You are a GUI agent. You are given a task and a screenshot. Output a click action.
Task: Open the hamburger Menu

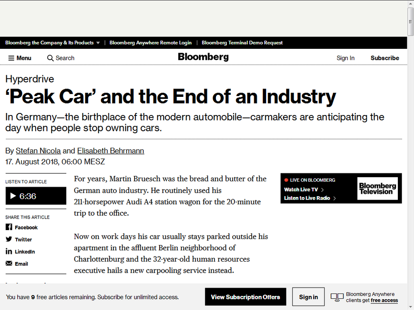click(x=19, y=58)
